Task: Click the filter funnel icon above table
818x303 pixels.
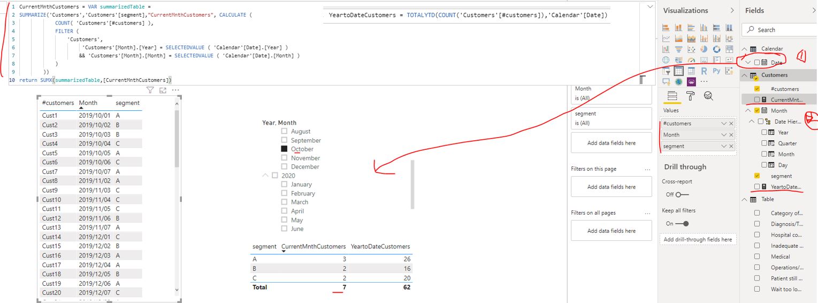Action: 150,90
